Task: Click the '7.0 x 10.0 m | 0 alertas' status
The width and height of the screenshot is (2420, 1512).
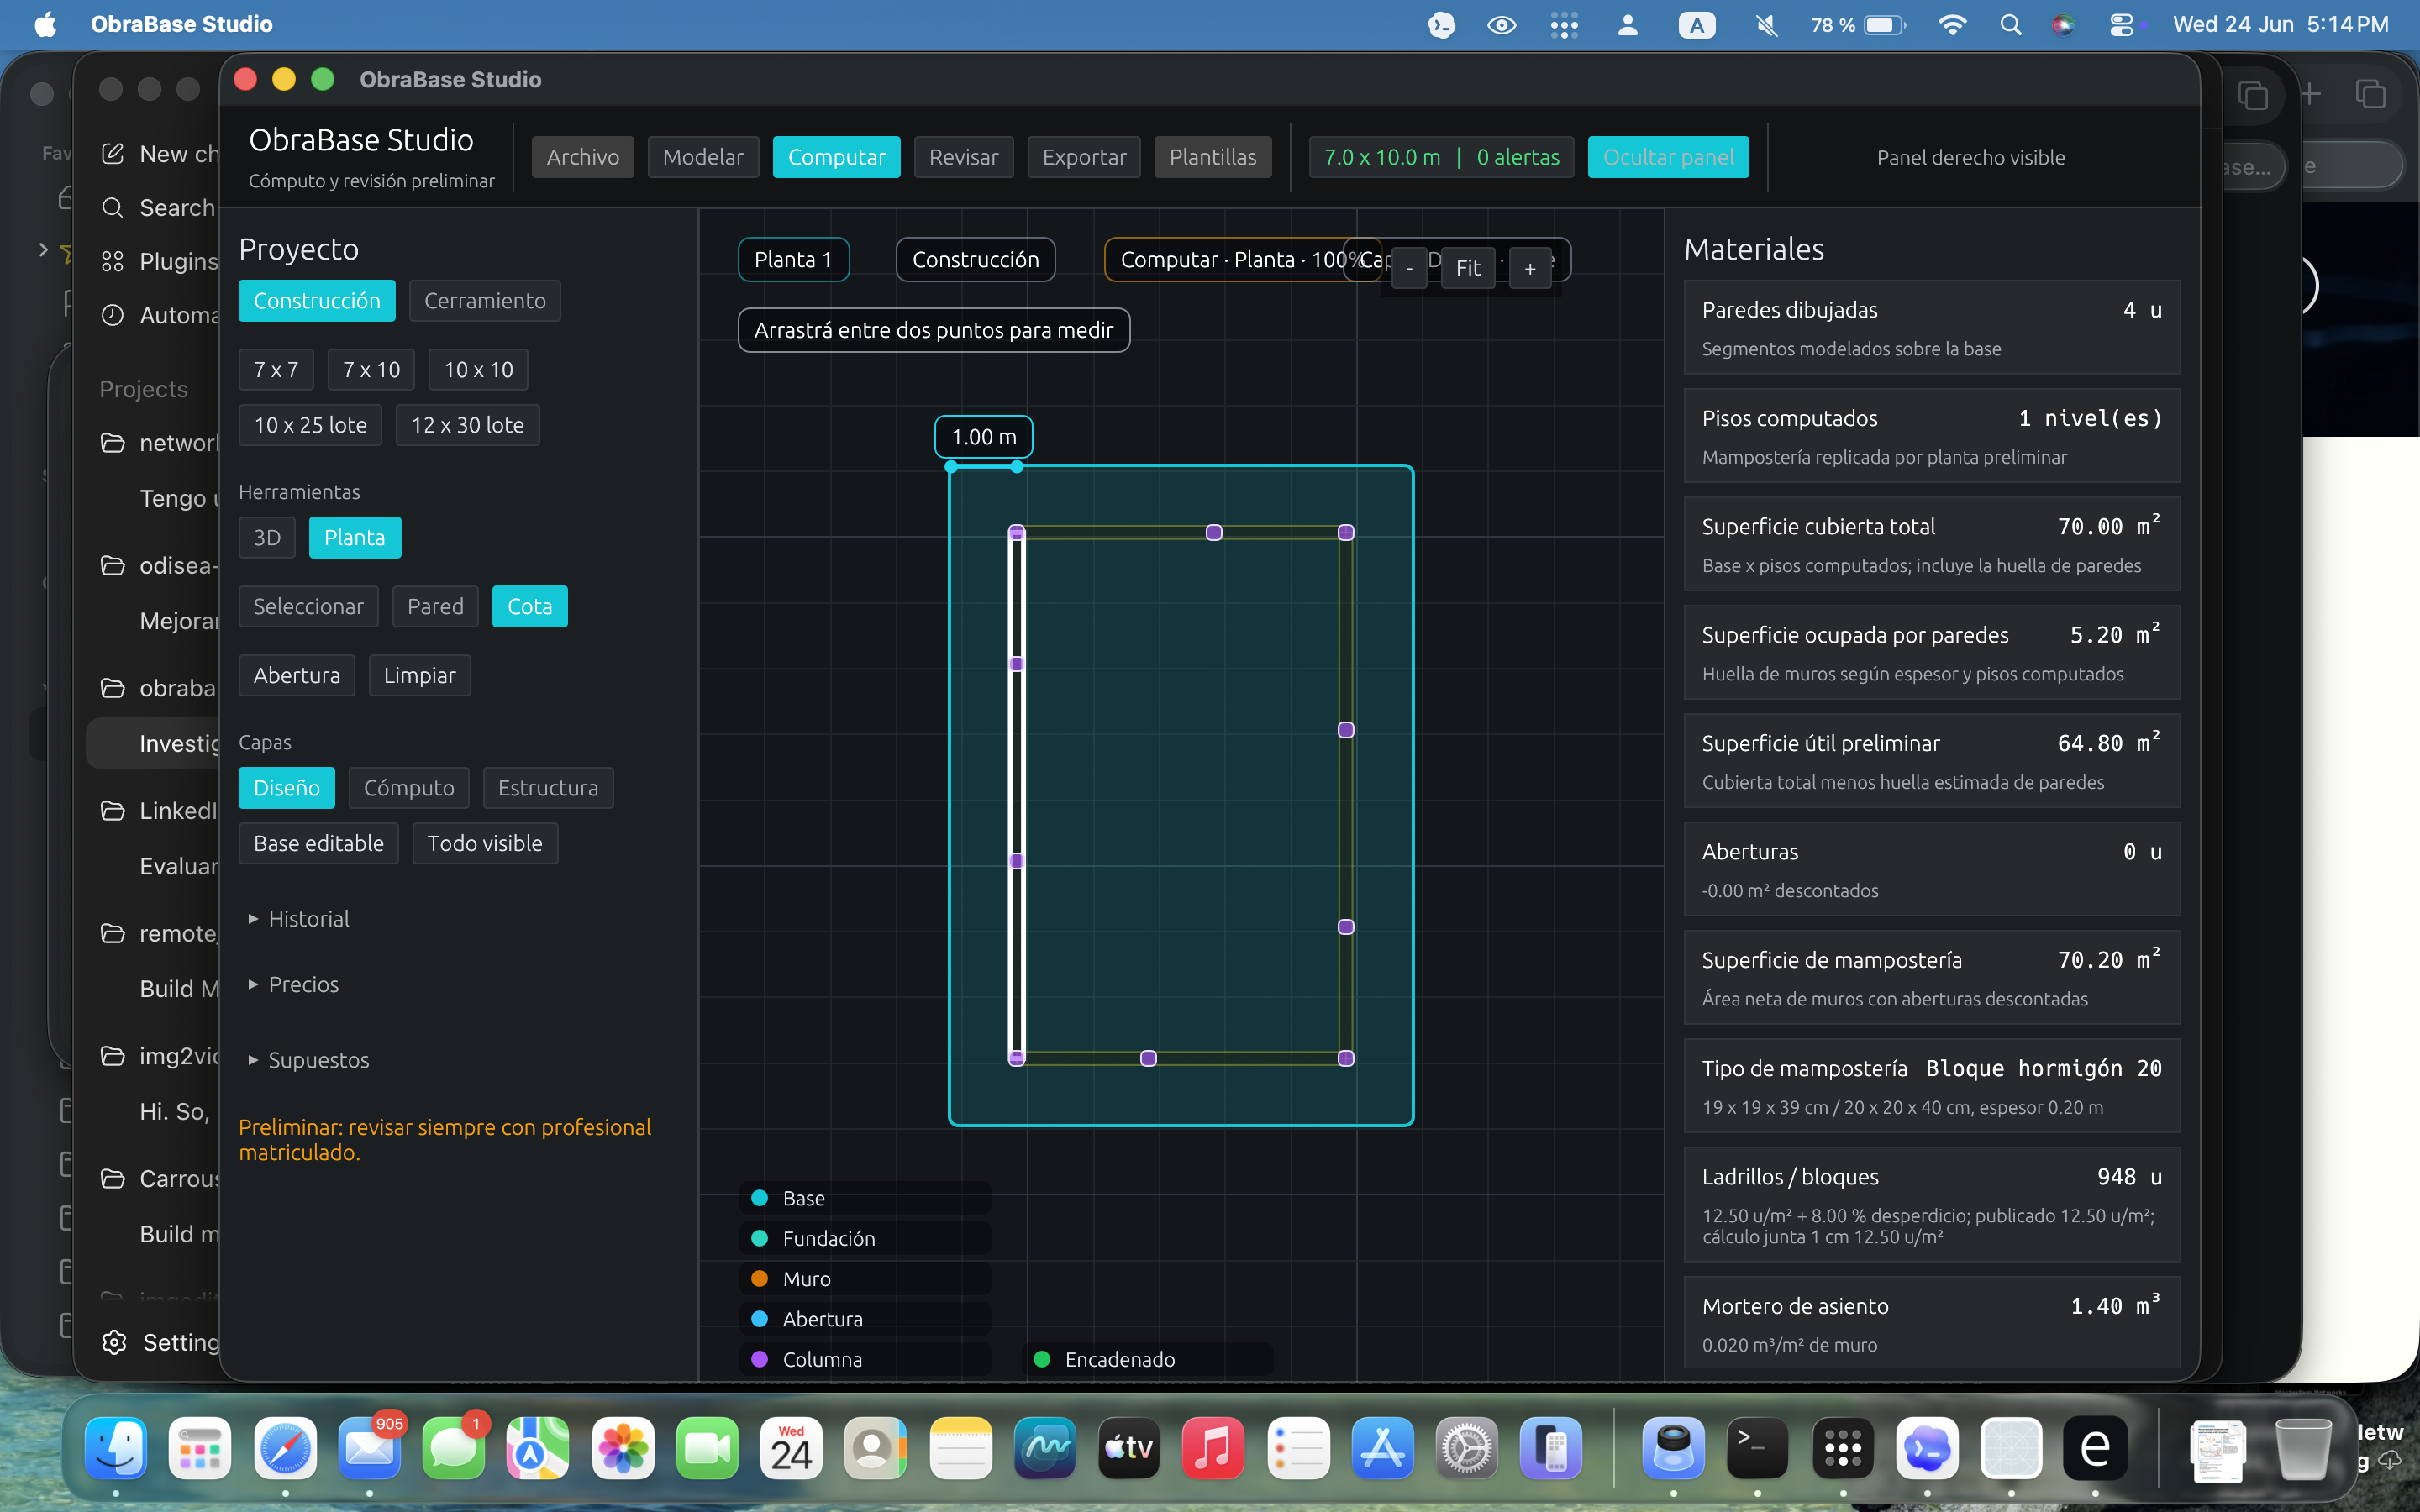Action: pyautogui.click(x=1442, y=157)
